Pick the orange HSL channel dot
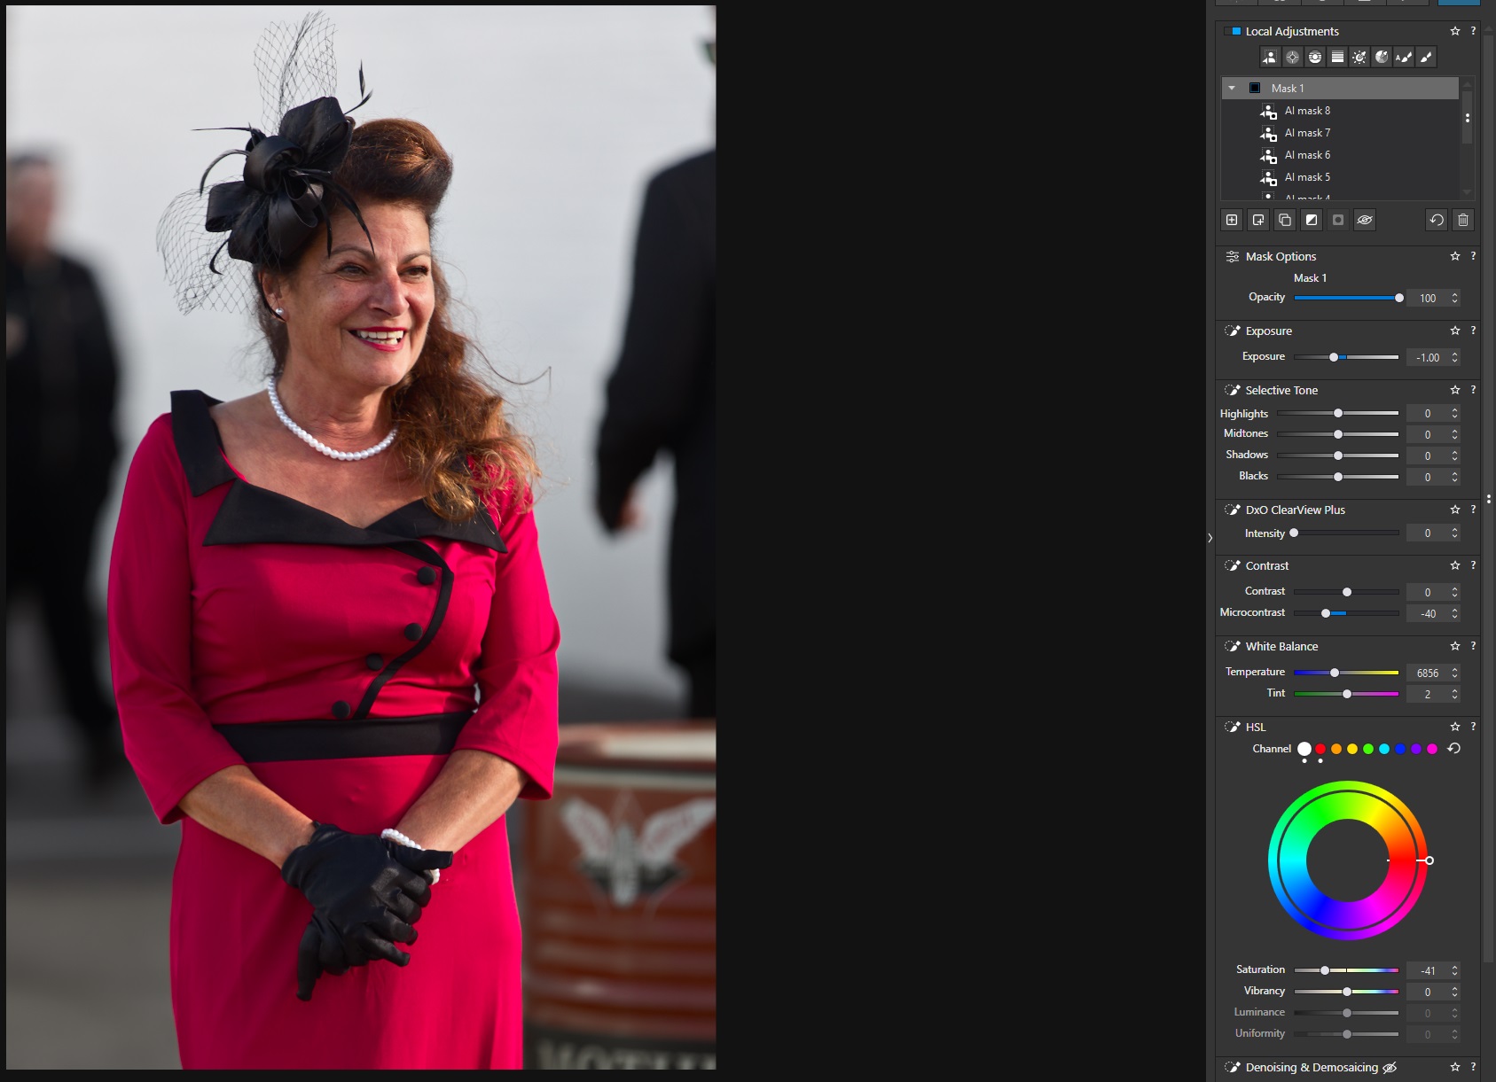Viewport: 1496px width, 1082px height. tap(1336, 749)
